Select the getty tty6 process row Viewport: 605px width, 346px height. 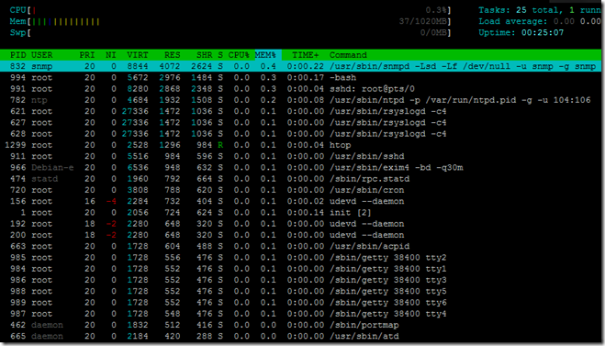tap(300, 303)
